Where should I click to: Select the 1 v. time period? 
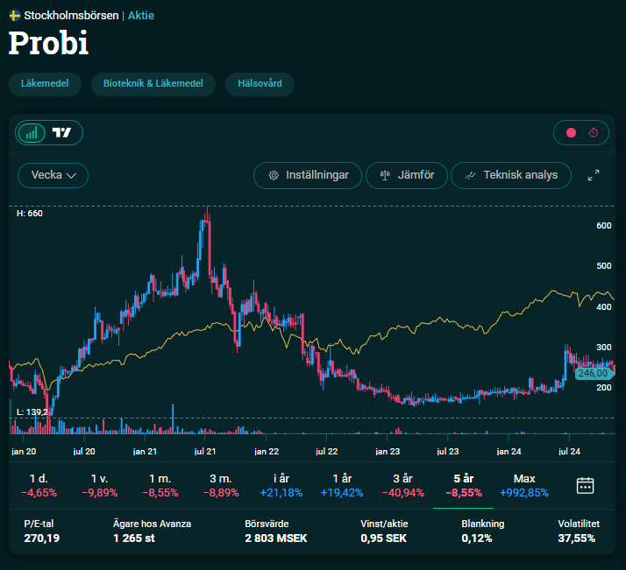[x=99, y=485]
